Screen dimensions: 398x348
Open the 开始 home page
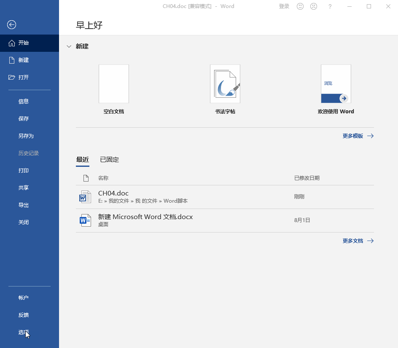click(30, 43)
